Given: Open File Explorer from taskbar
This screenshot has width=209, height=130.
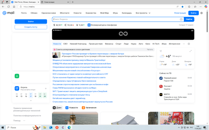Looking at the screenshot, I should (x=45, y=128).
